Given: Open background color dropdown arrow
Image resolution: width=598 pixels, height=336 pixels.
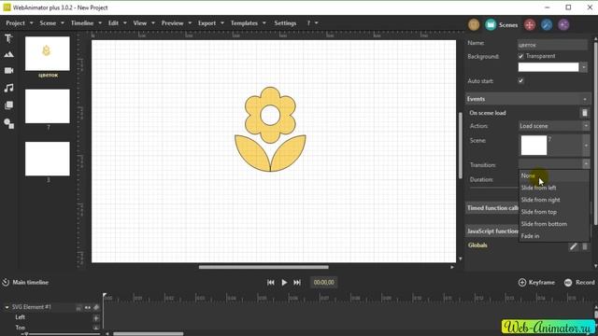Looking at the screenshot, I should click(584, 67).
